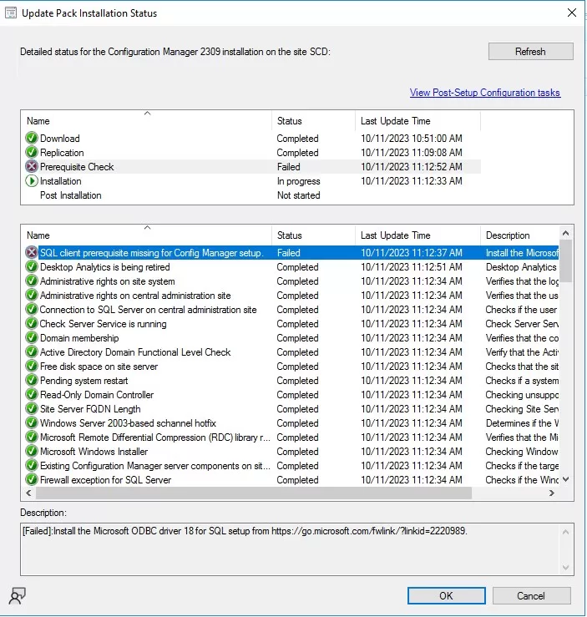Click the red failed icon beside Prerequisite Check

point(32,166)
